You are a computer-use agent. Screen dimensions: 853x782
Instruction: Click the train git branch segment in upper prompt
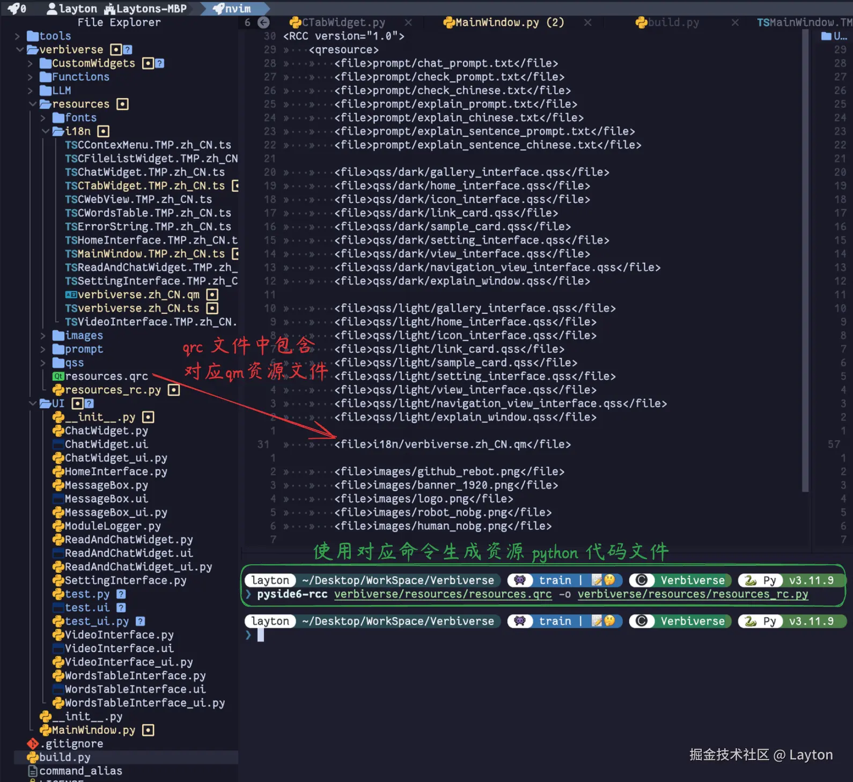[x=565, y=580]
